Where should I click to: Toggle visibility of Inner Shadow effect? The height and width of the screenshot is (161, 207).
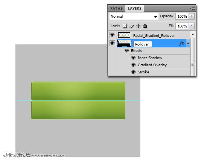[133, 58]
